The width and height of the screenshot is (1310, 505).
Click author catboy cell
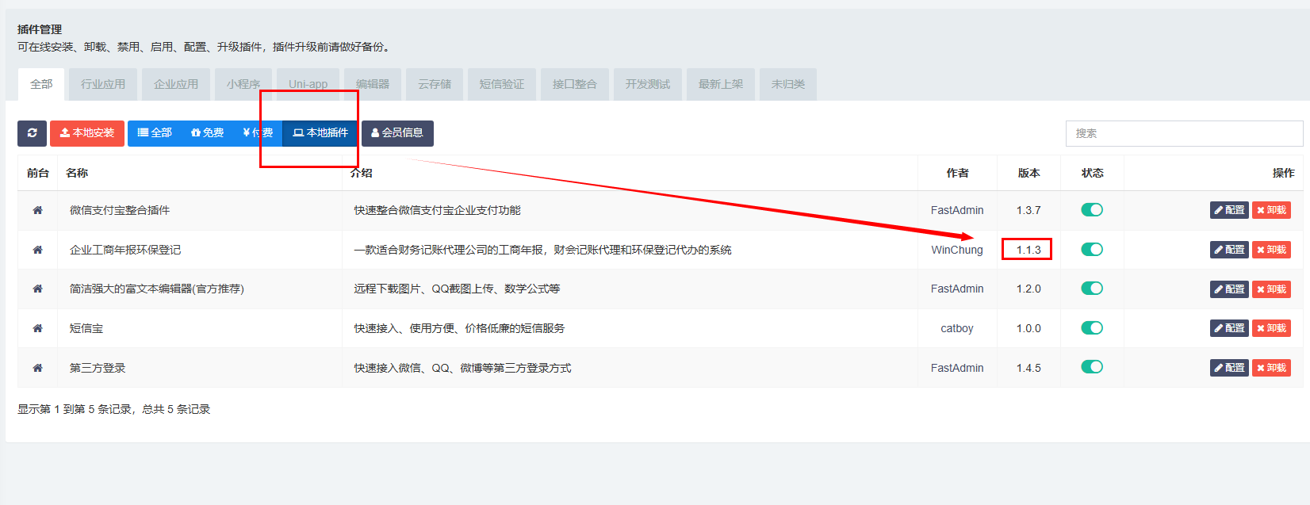[x=957, y=328]
